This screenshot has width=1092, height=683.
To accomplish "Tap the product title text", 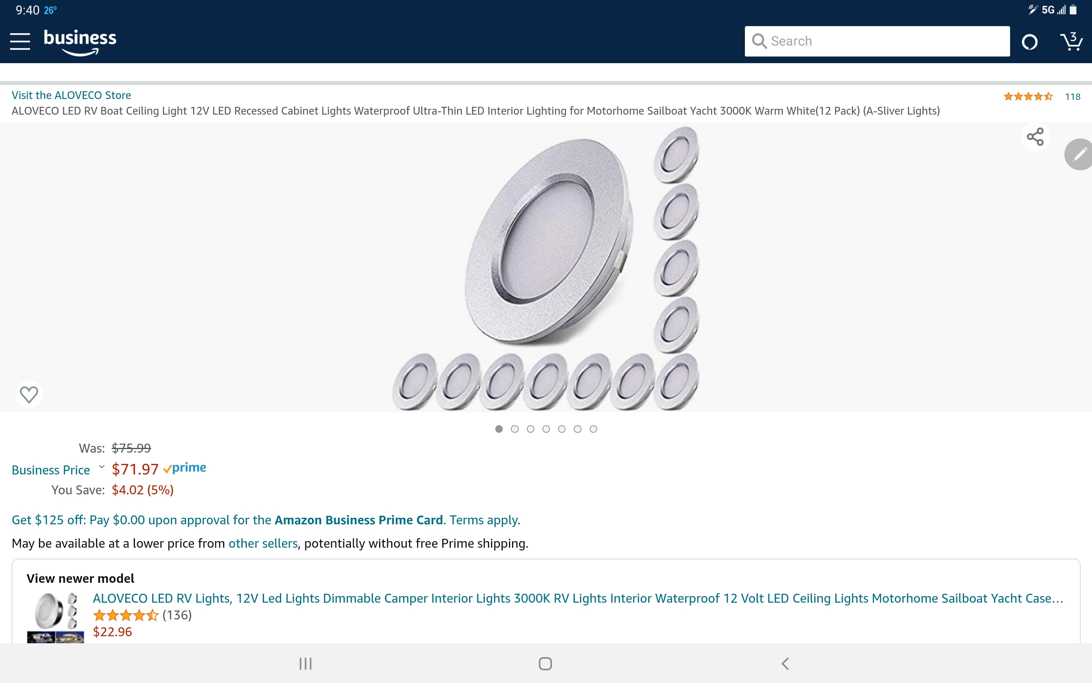I will 476,111.
